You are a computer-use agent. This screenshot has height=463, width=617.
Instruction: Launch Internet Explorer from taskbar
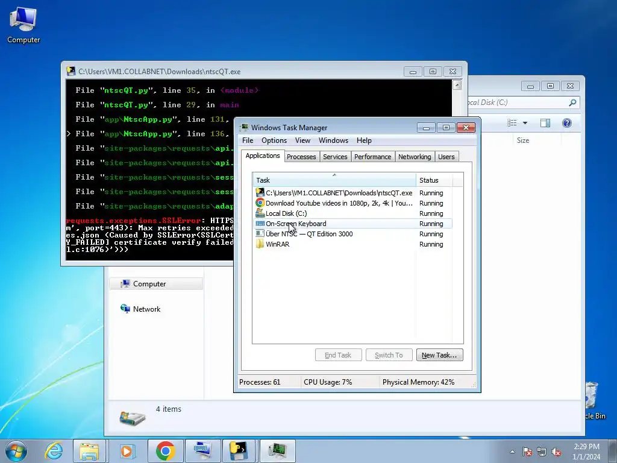click(x=53, y=451)
